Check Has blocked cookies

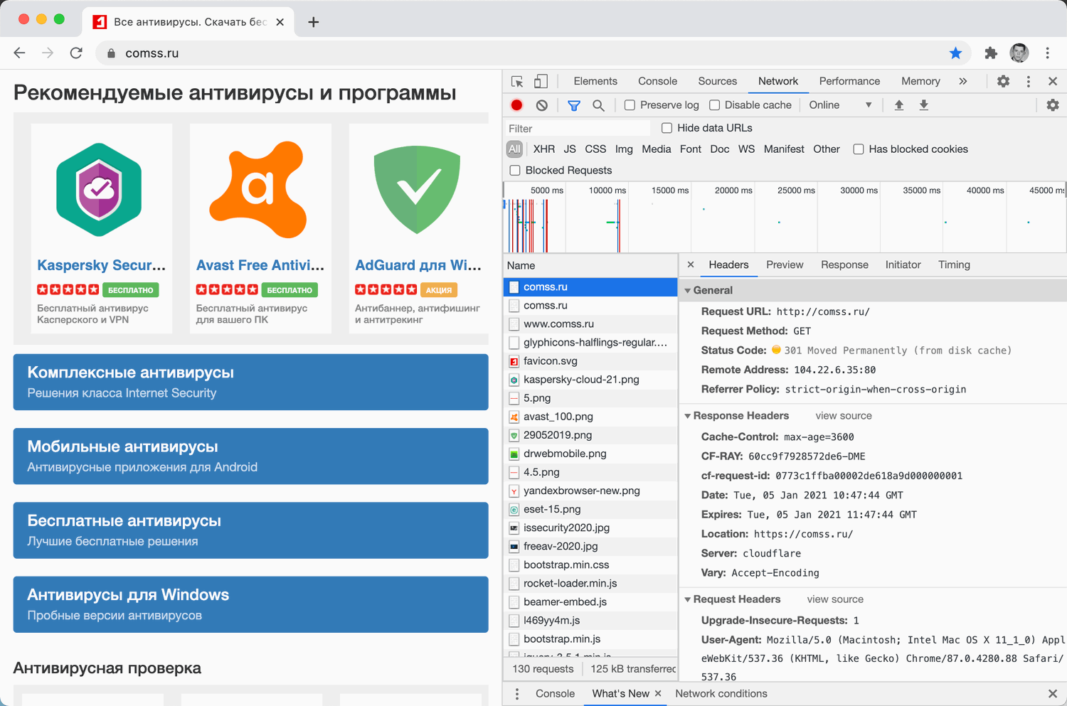pyautogui.click(x=859, y=149)
